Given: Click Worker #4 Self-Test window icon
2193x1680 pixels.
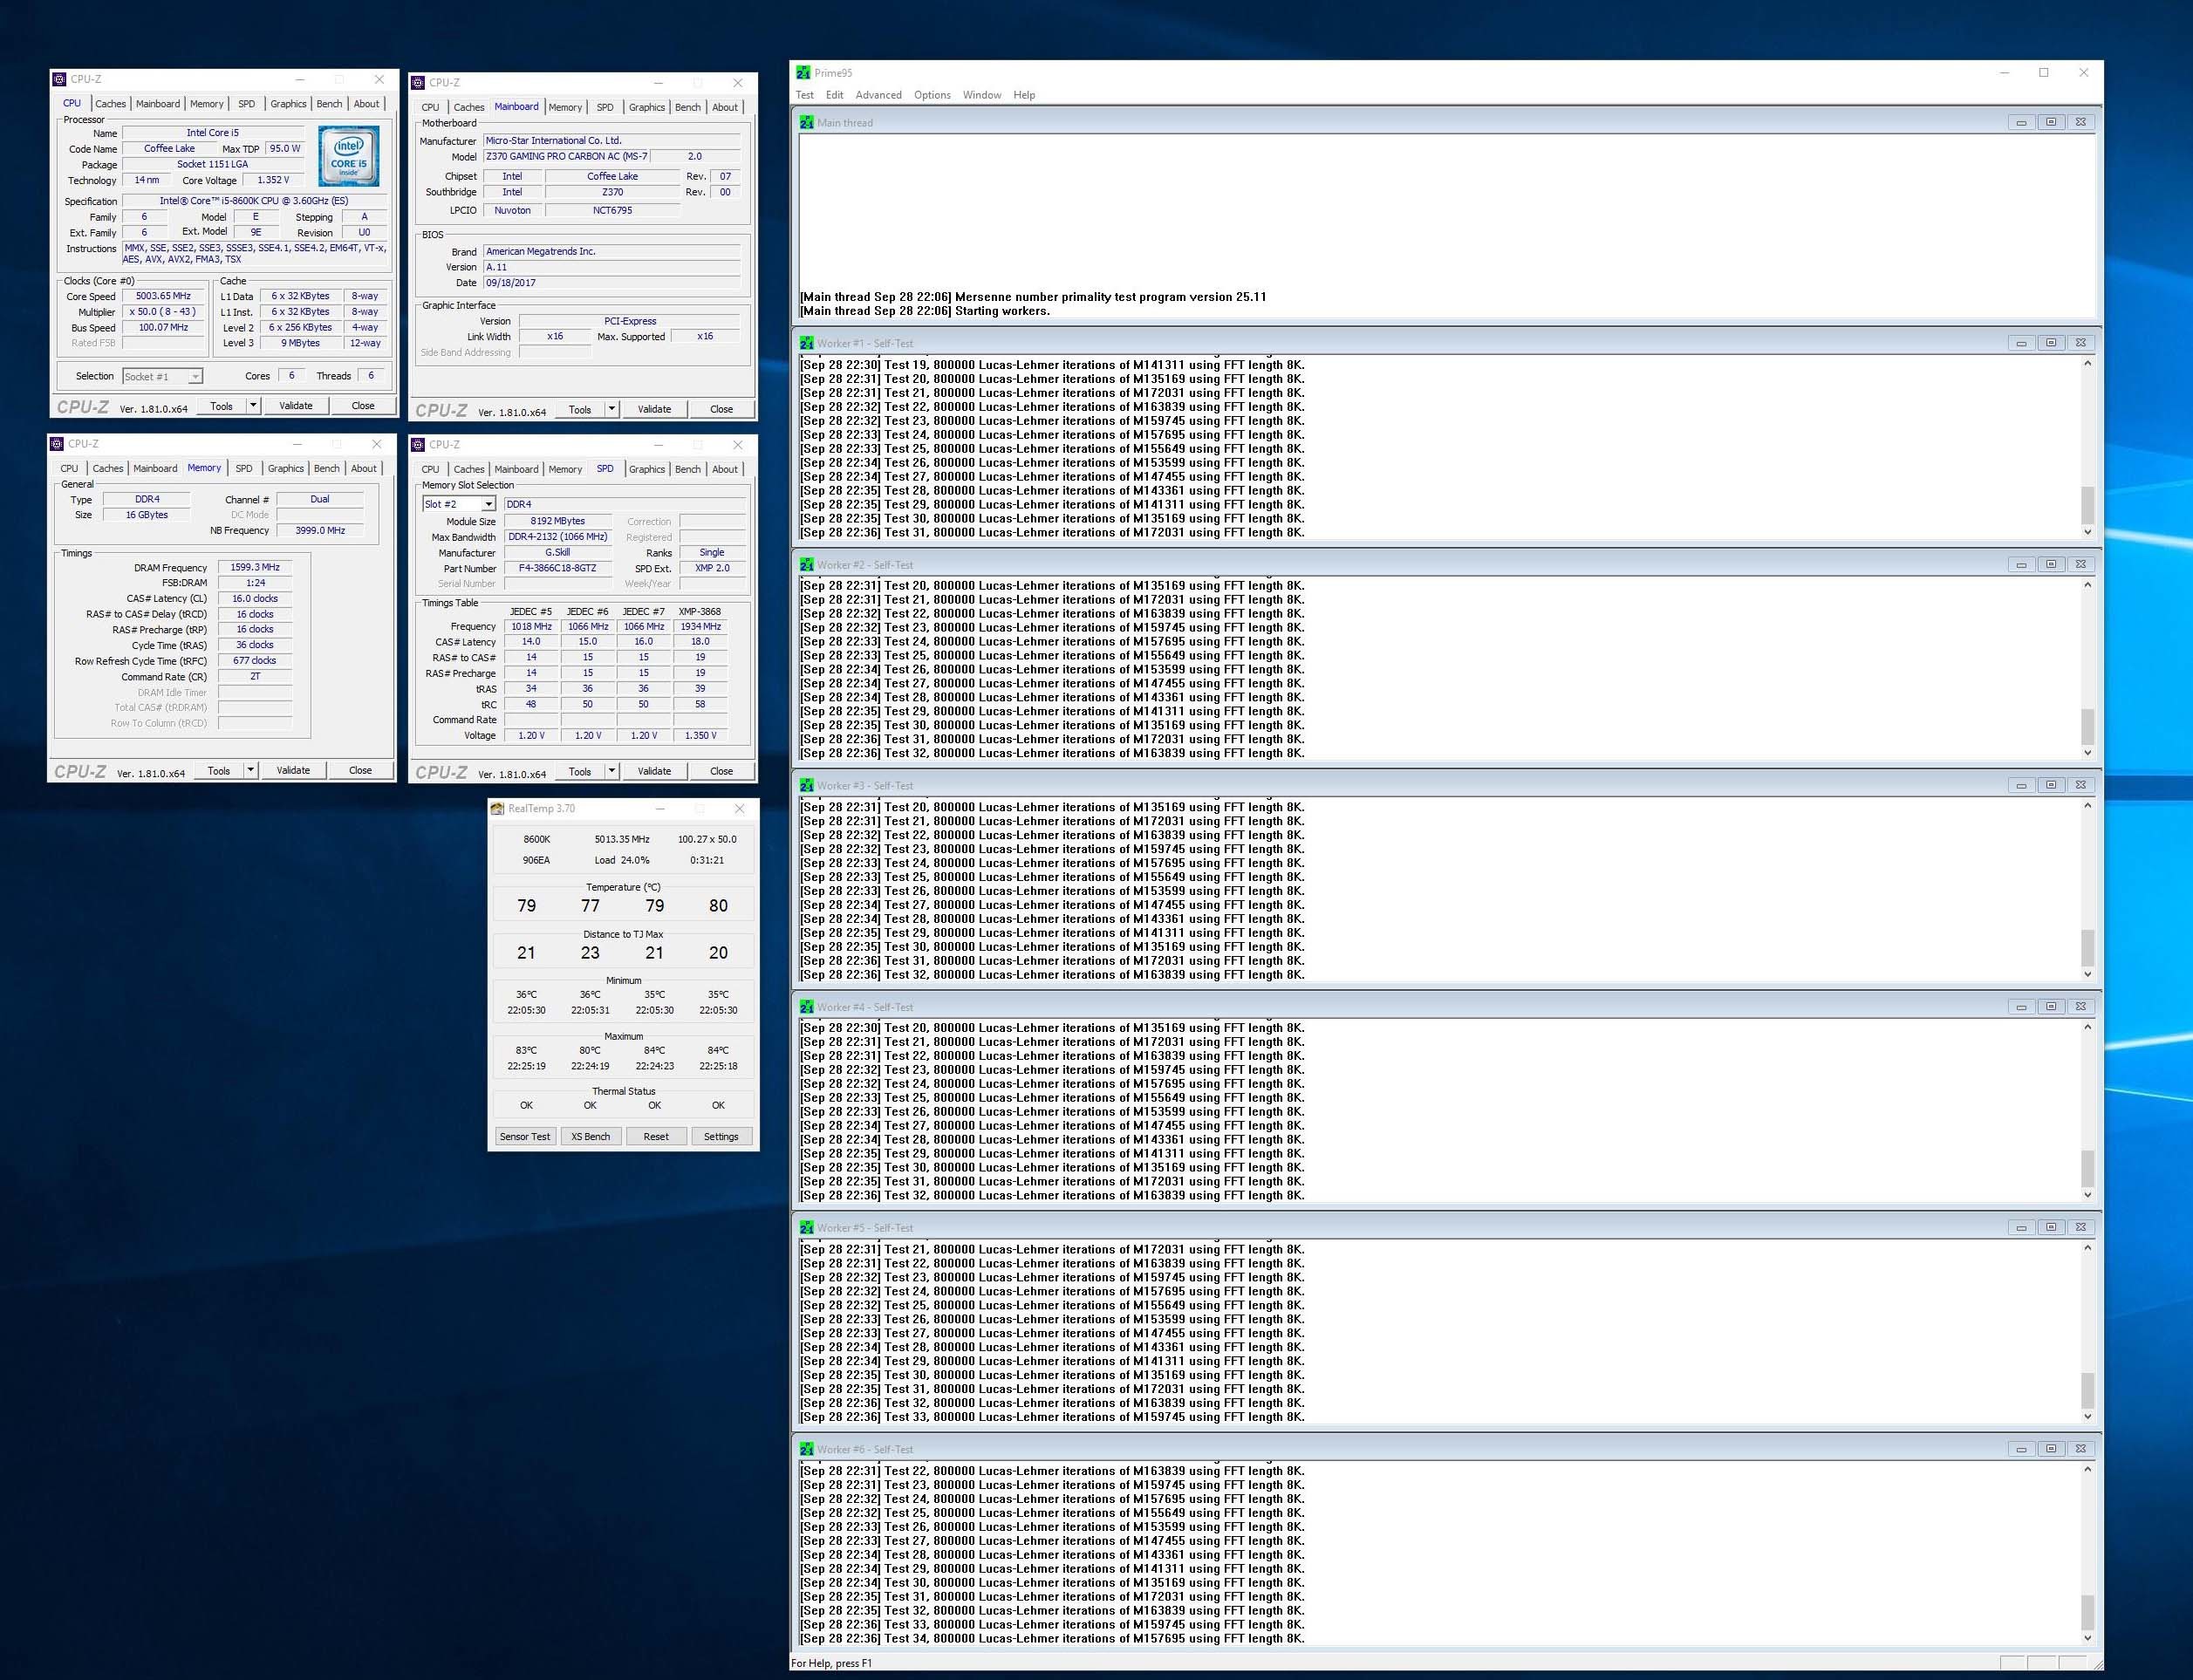Looking at the screenshot, I should tap(807, 1007).
